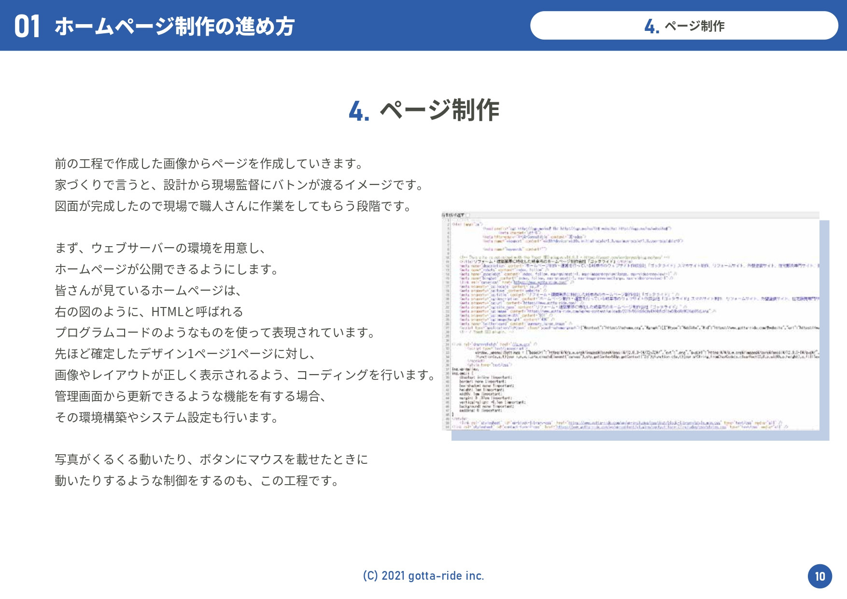Image resolution: width=847 pixels, height=599 pixels.
Task: Click the line 右の図のように、HTMLと呼ばれる
Action: [149, 312]
